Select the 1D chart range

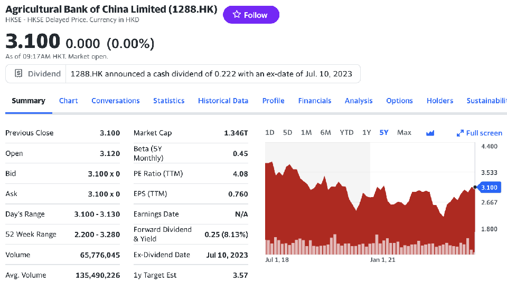click(x=269, y=133)
